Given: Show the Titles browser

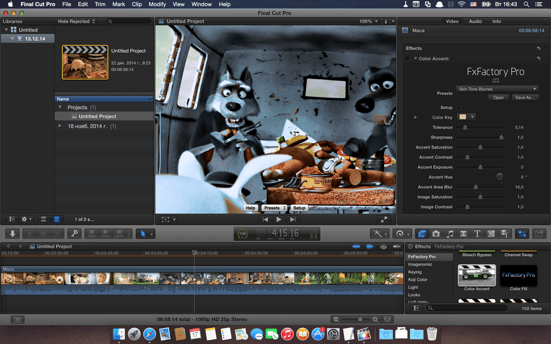Looking at the screenshot, I should 477,233.
